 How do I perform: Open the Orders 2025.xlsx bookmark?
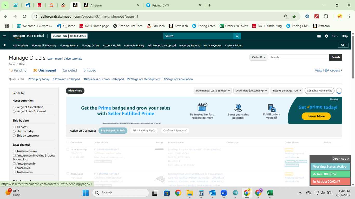click(x=234, y=26)
